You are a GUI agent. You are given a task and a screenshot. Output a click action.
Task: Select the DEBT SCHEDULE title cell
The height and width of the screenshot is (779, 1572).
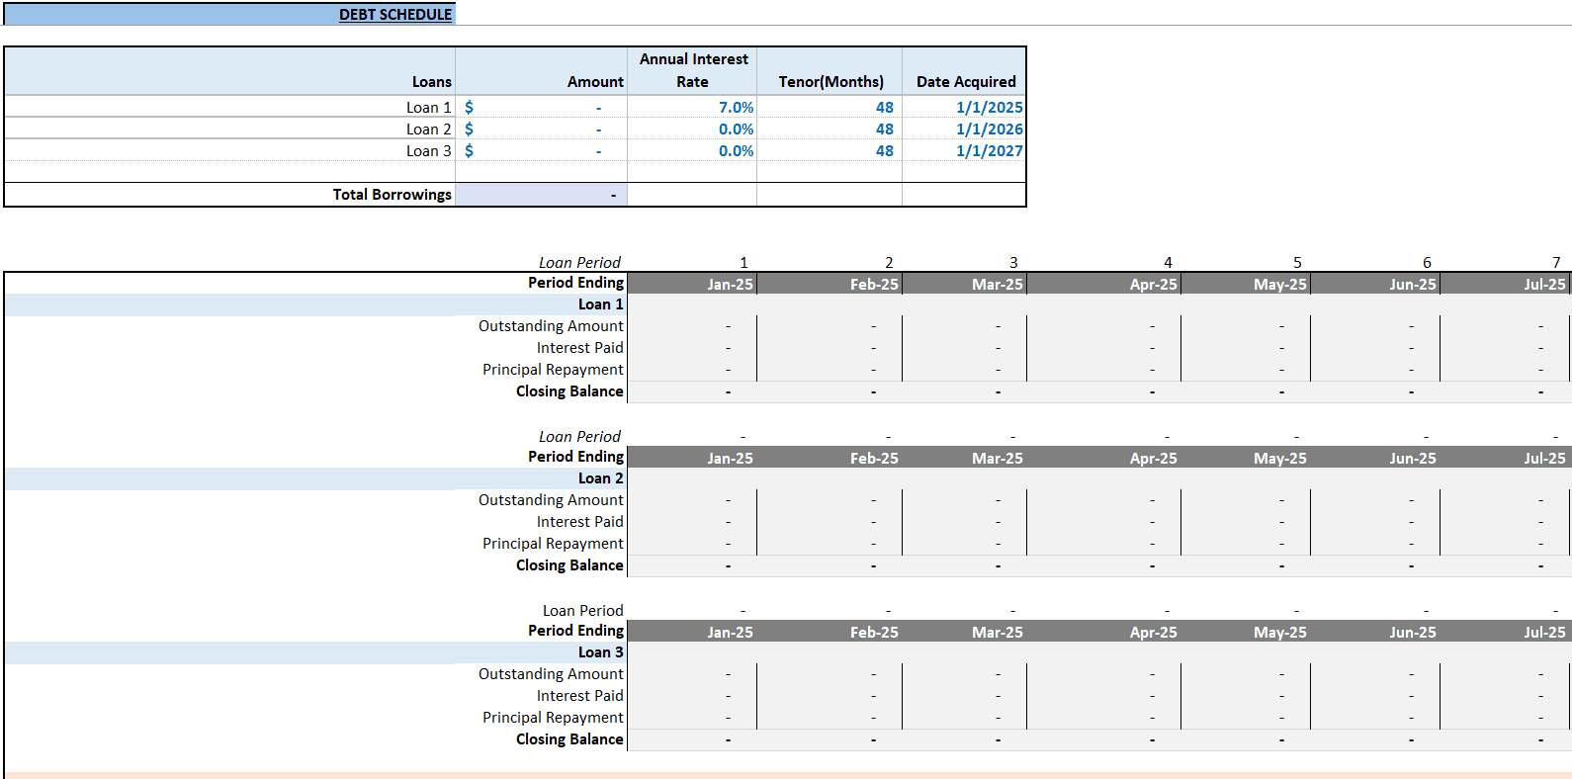pyautogui.click(x=228, y=14)
